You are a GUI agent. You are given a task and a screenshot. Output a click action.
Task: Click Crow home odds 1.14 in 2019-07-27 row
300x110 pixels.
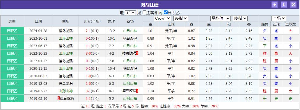coord(150,91)
